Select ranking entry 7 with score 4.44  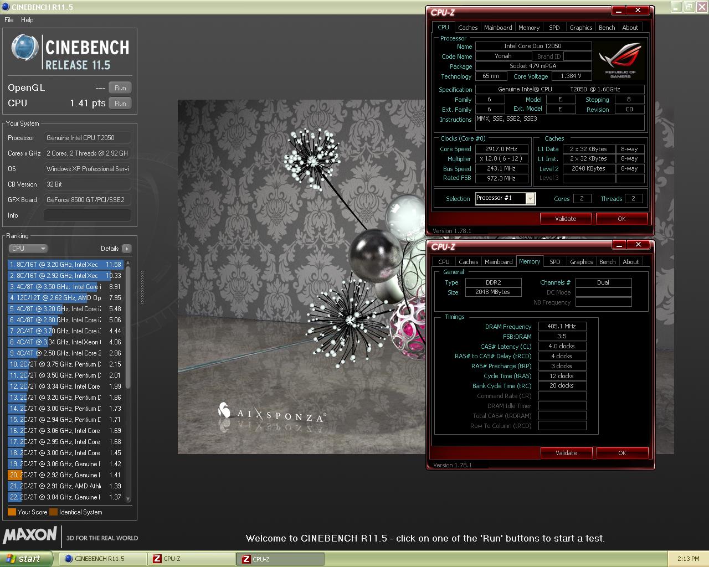click(65, 331)
